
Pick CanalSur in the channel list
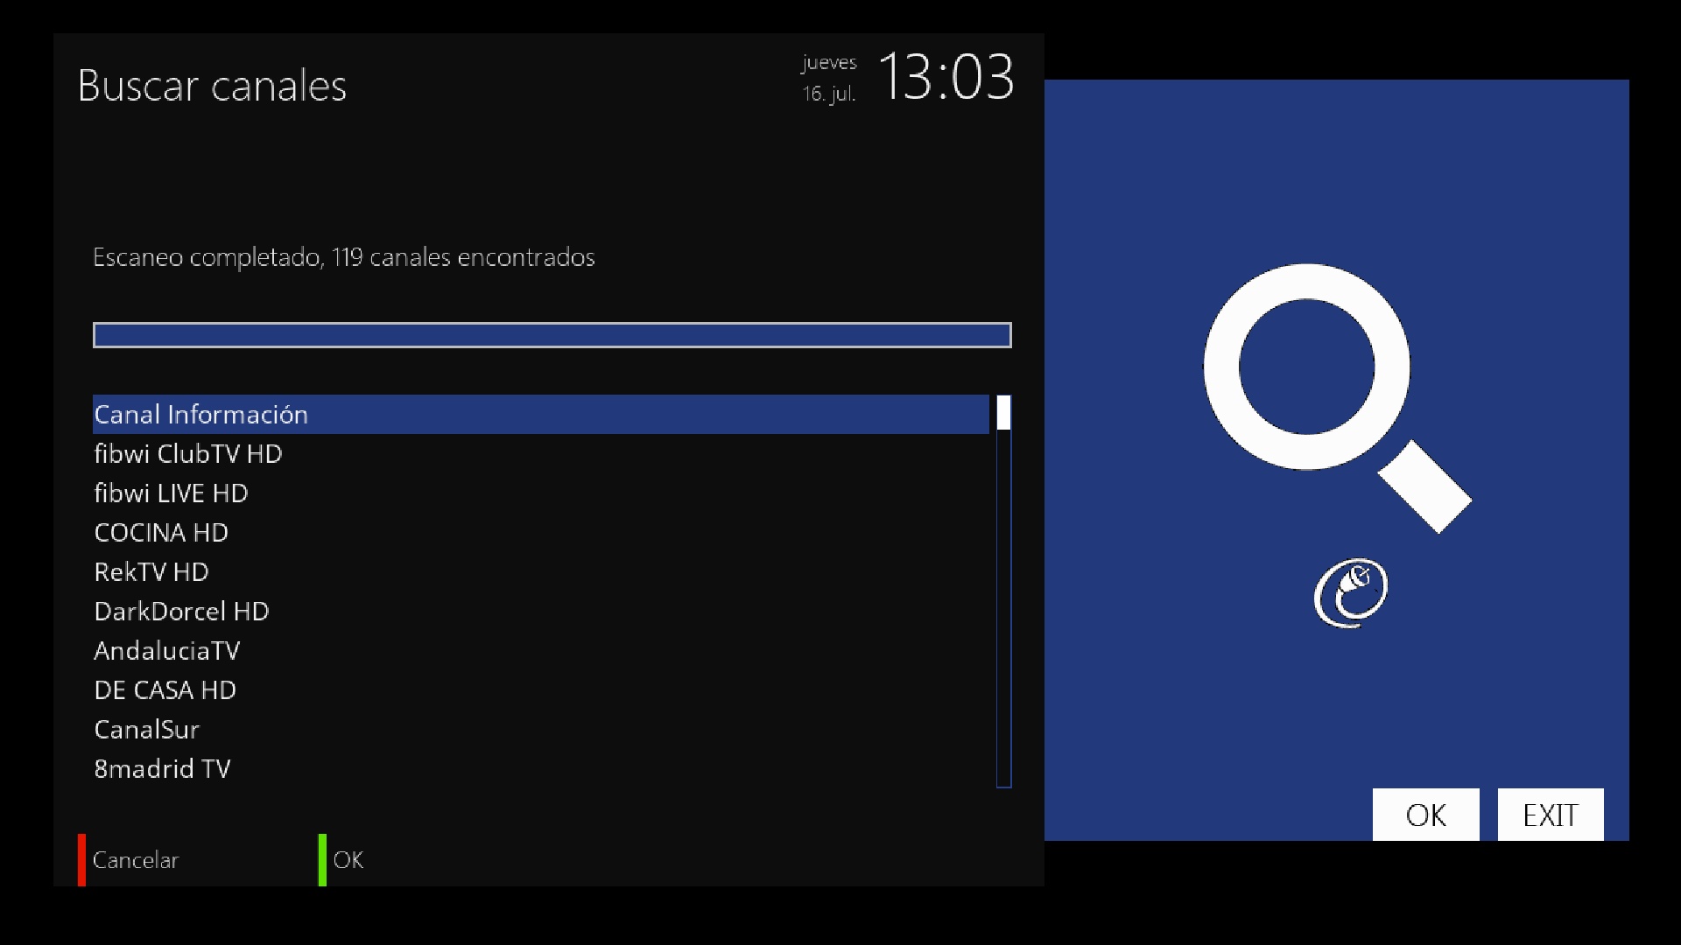coord(541,729)
